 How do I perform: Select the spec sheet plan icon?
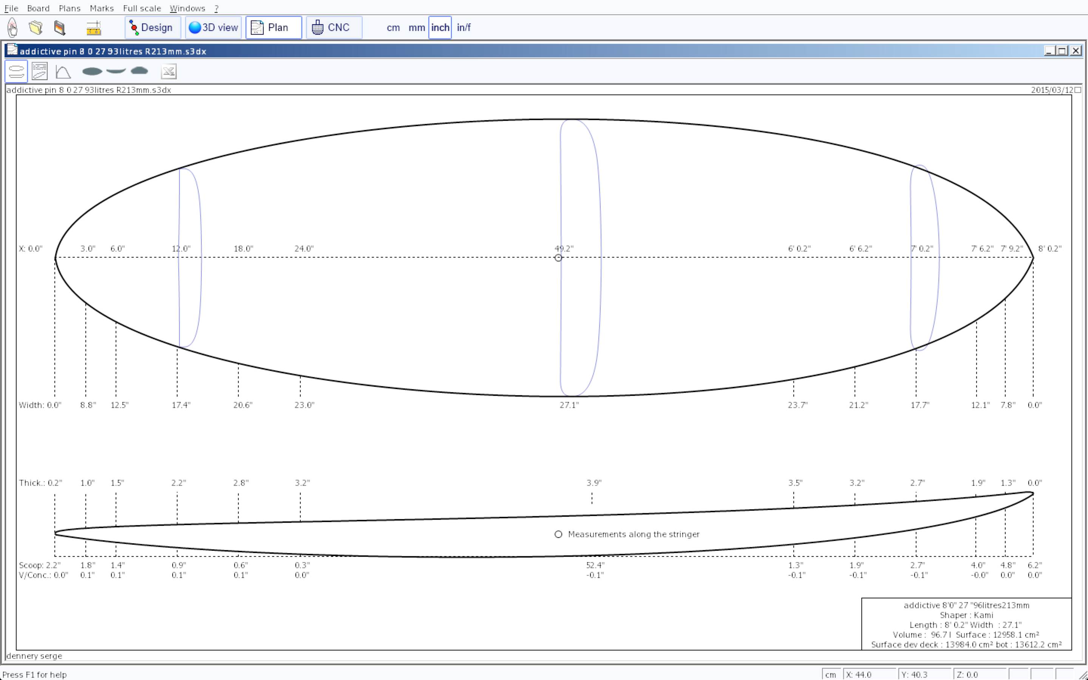(40, 71)
